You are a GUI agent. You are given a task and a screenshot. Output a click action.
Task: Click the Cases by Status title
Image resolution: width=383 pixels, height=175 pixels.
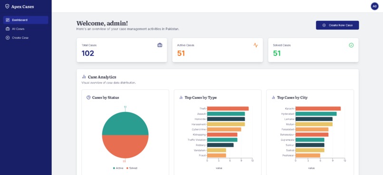click(105, 98)
